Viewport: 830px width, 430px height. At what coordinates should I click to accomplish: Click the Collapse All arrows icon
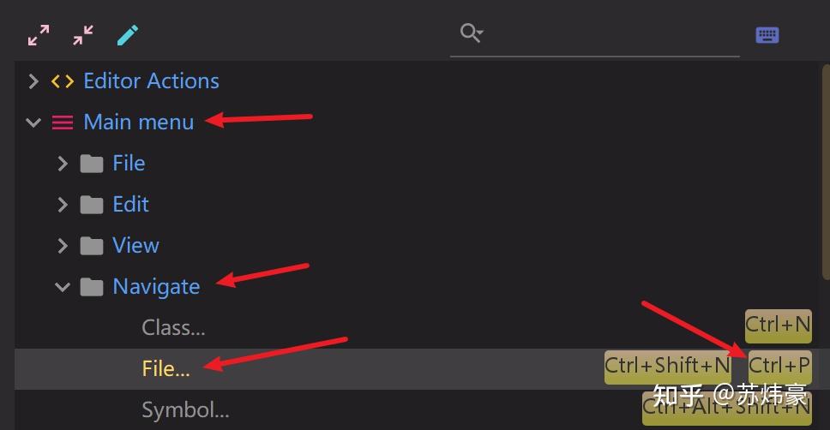coord(83,35)
